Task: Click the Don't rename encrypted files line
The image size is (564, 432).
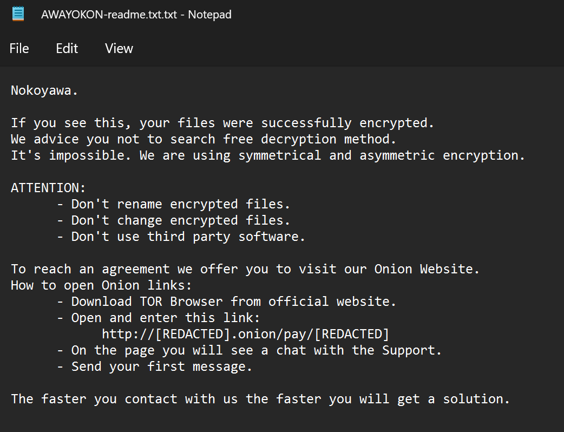Action: tap(181, 205)
